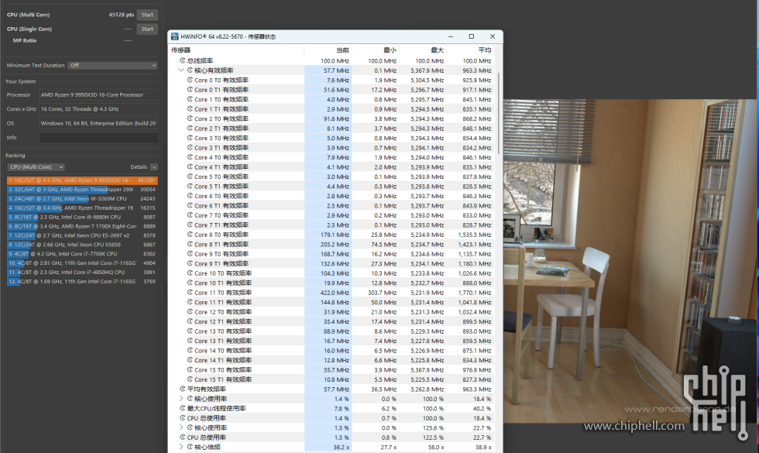
Task: Open the CPU (Multi Core) ranking dropdown
Action: (36, 167)
